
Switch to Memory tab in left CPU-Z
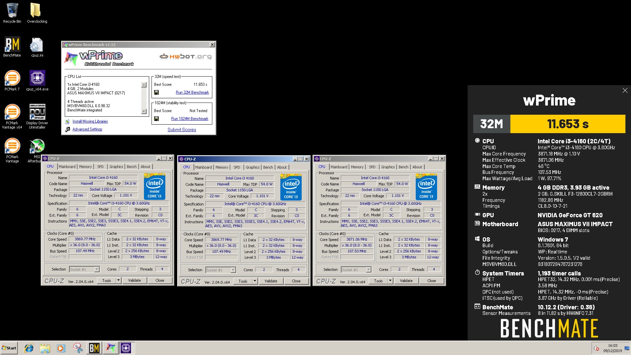point(85,167)
